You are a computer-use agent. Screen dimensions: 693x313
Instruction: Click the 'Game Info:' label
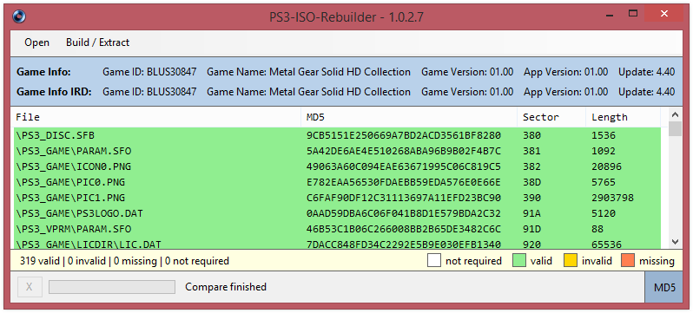pos(43,71)
